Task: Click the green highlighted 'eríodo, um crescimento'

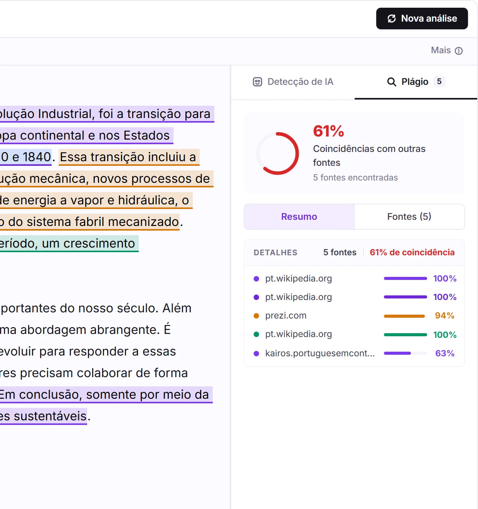Action: tap(69, 244)
